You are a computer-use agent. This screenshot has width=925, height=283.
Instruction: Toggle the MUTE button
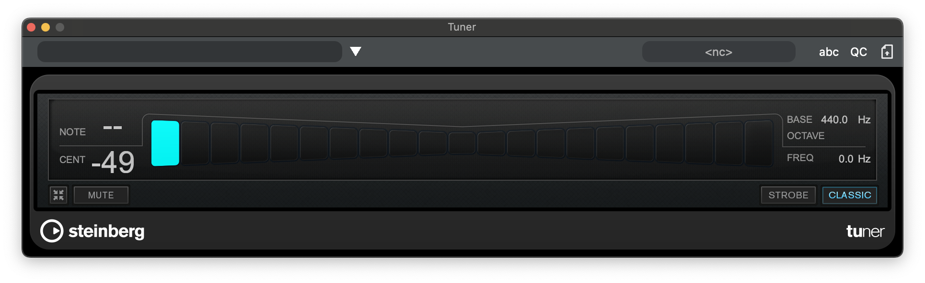[x=101, y=195]
